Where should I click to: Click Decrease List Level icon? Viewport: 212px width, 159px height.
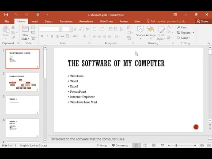click(110, 29)
